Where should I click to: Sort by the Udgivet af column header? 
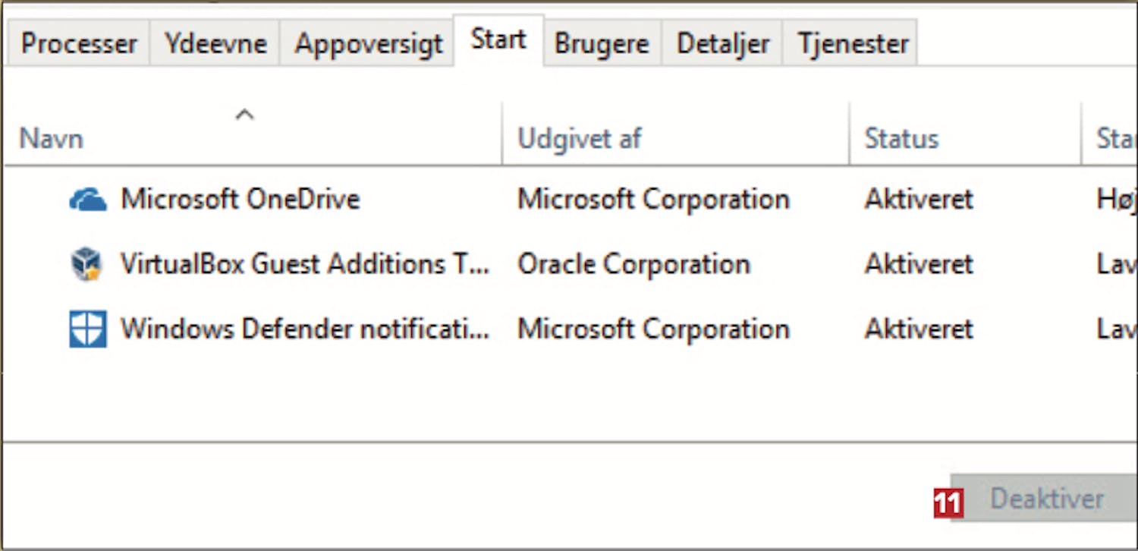click(x=579, y=139)
